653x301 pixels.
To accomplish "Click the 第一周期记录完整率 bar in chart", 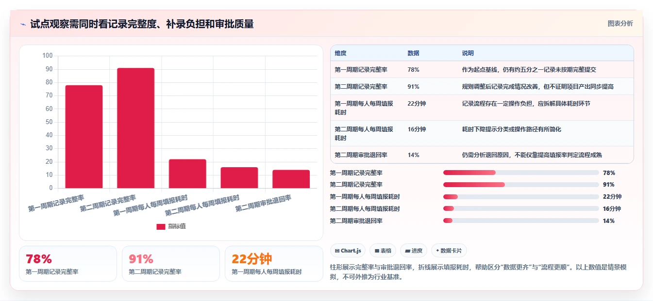I will click(x=84, y=137).
